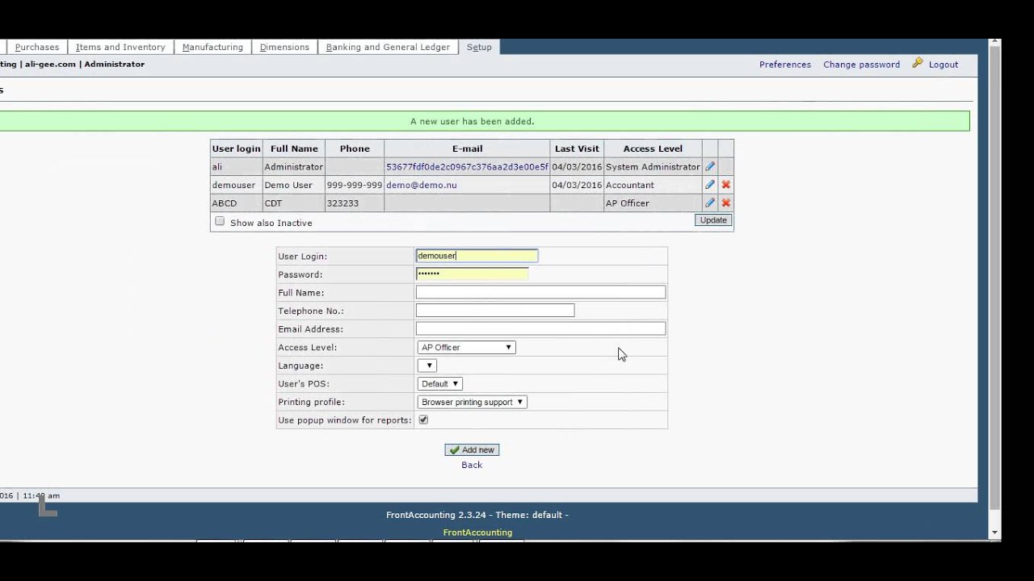Image resolution: width=1034 pixels, height=581 pixels.
Task: Click the 'Access Level' column header
Action: [x=653, y=148]
